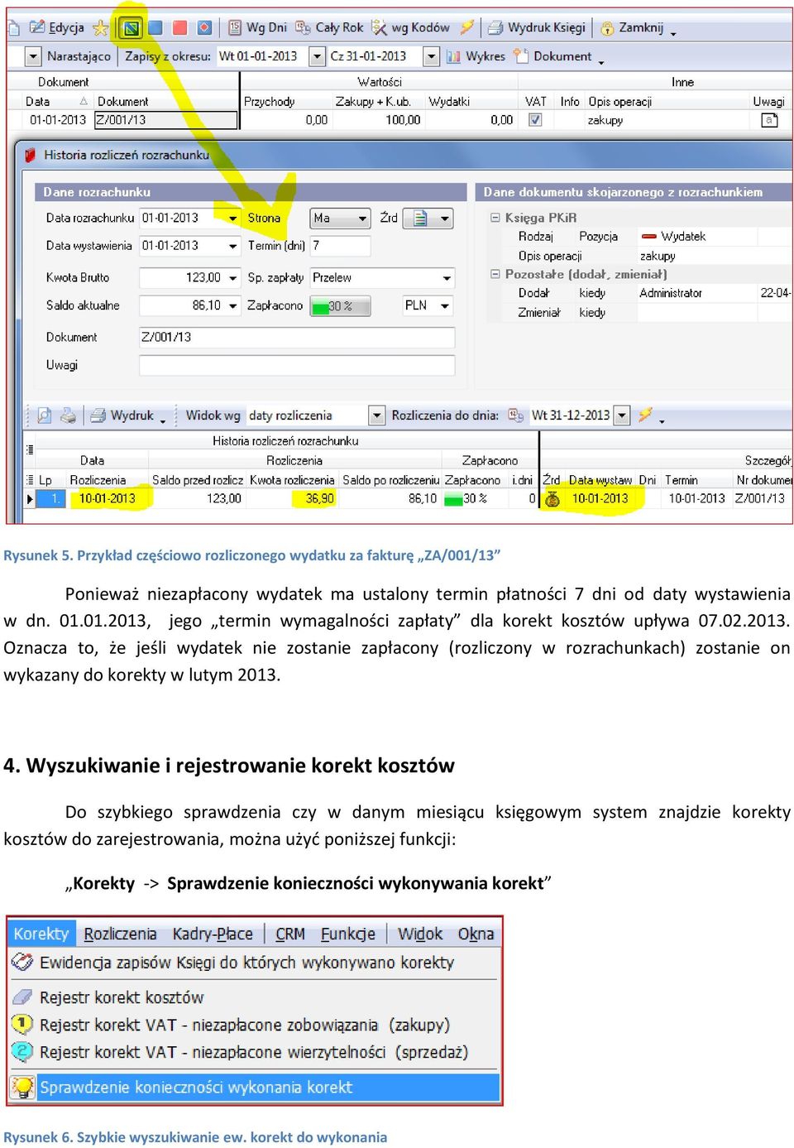Click the Dokument Z/001/13 input field
This screenshot has width=794, height=1148.
[297, 337]
